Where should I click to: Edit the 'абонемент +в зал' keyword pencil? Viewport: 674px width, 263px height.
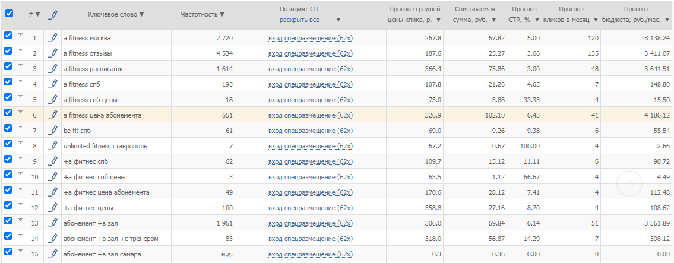tap(52, 223)
